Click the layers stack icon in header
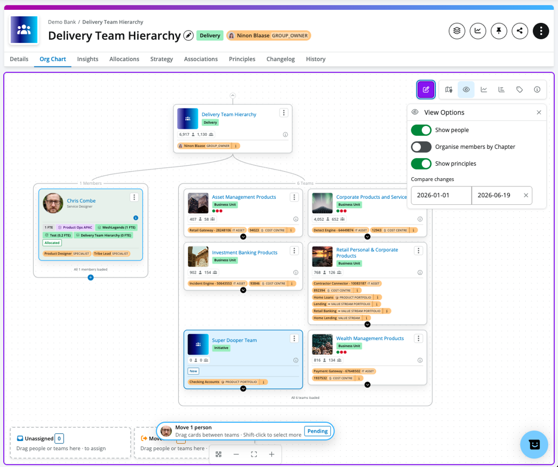Image resolution: width=558 pixels, height=467 pixels. 457,31
